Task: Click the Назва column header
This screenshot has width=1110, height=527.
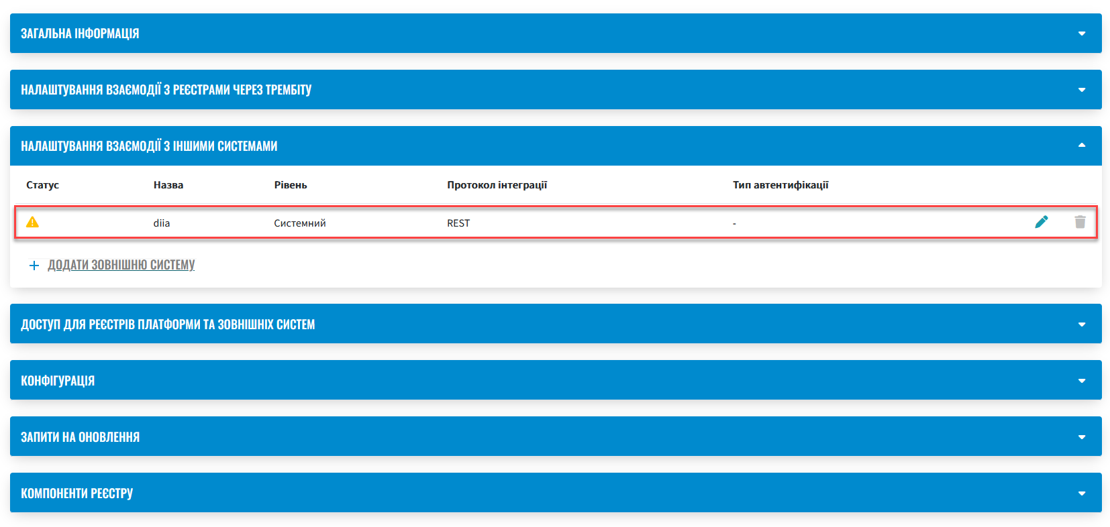Action: coord(168,185)
